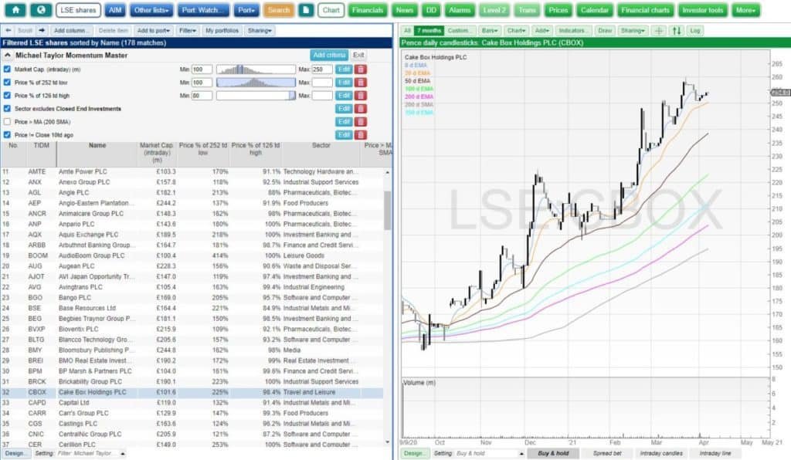Click the right arrow scroll icon
This screenshot has height=460, width=791.
[x=42, y=31]
